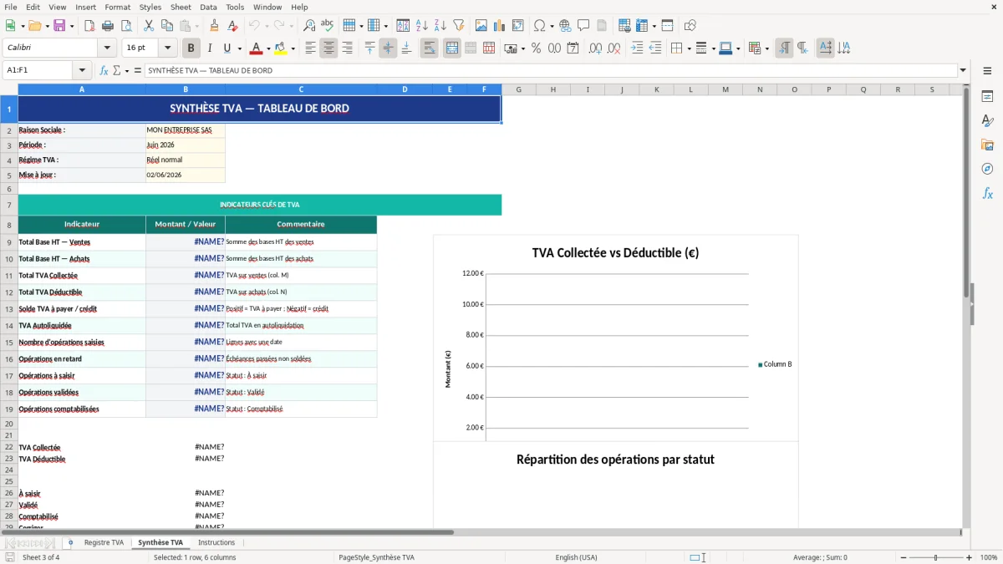Click Sheet 3 of 4 status field
This screenshot has height=564, width=1003.
point(41,557)
